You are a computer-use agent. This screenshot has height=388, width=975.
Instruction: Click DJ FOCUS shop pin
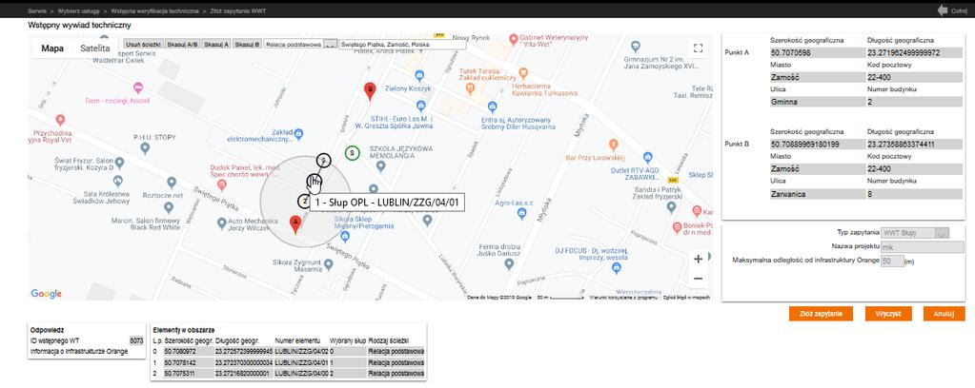coord(617,267)
